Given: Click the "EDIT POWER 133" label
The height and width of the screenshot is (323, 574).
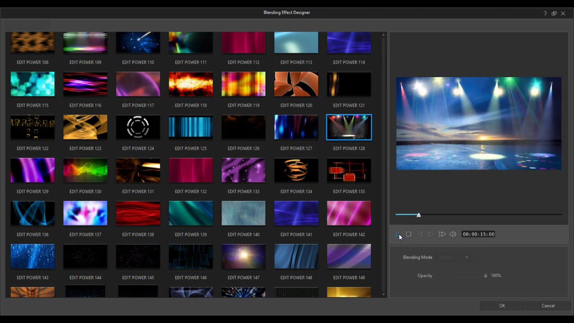Looking at the screenshot, I should point(244,192).
